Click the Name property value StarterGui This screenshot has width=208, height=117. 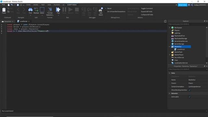(x=192, y=80)
